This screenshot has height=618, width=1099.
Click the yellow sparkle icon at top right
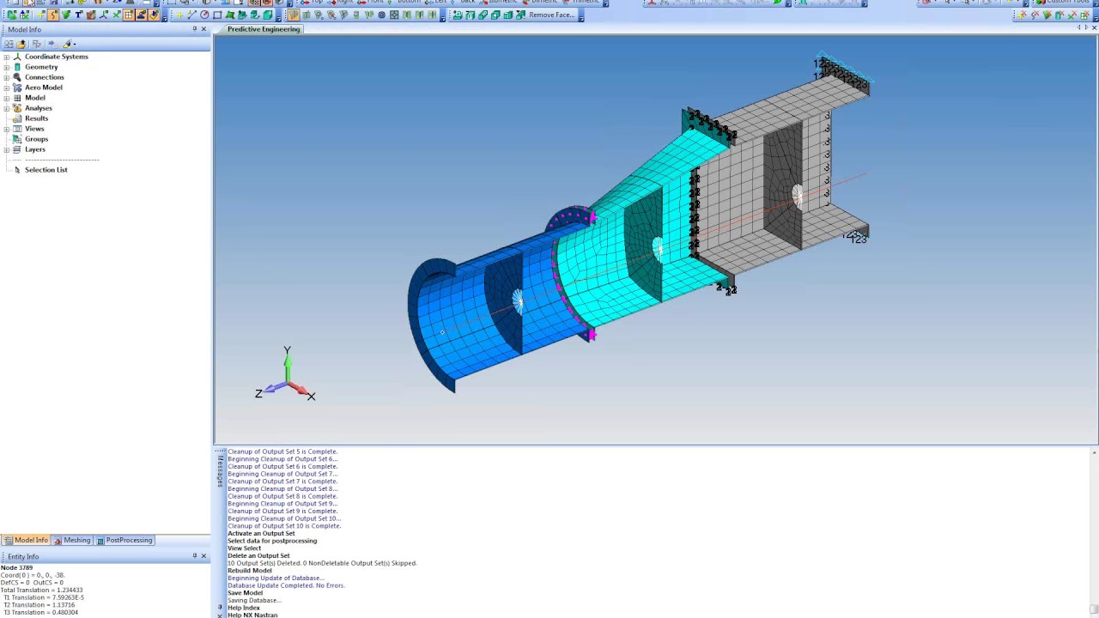tap(1022, 15)
